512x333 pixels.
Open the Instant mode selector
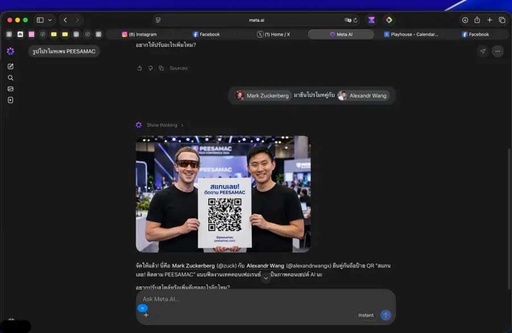click(x=366, y=315)
